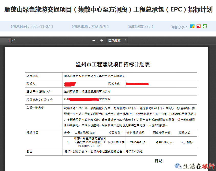Zoom in using the plus button
The height and width of the screenshot is (171, 216).
tap(102, 41)
